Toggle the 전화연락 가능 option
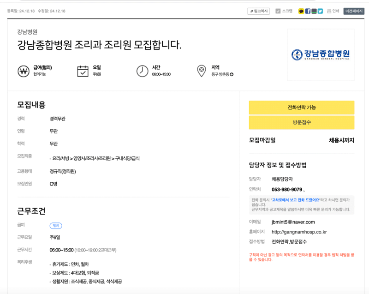The width and height of the screenshot is (369, 294). coord(301,108)
